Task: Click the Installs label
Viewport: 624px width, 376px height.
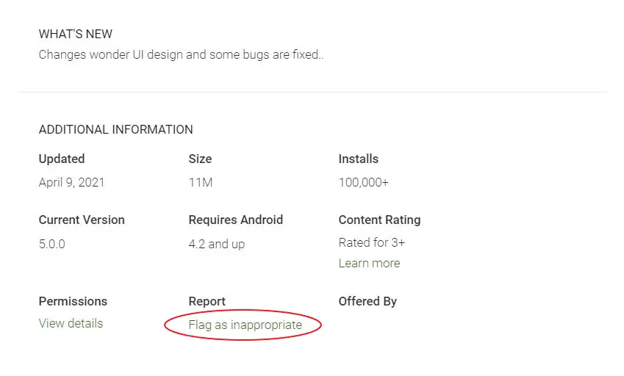Action: pos(359,159)
